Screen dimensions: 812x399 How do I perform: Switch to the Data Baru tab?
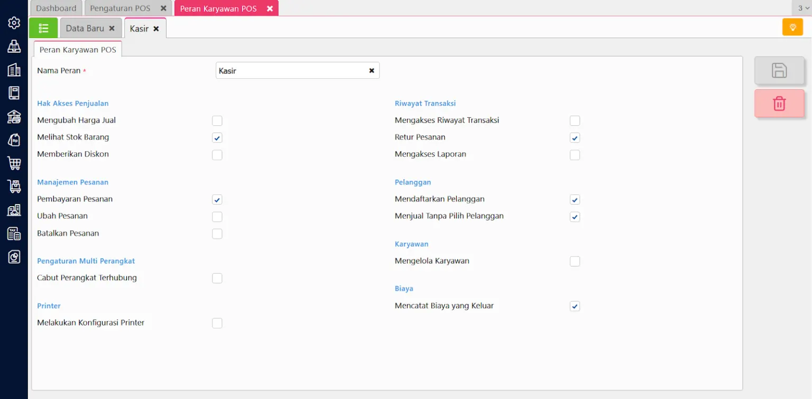coord(85,29)
